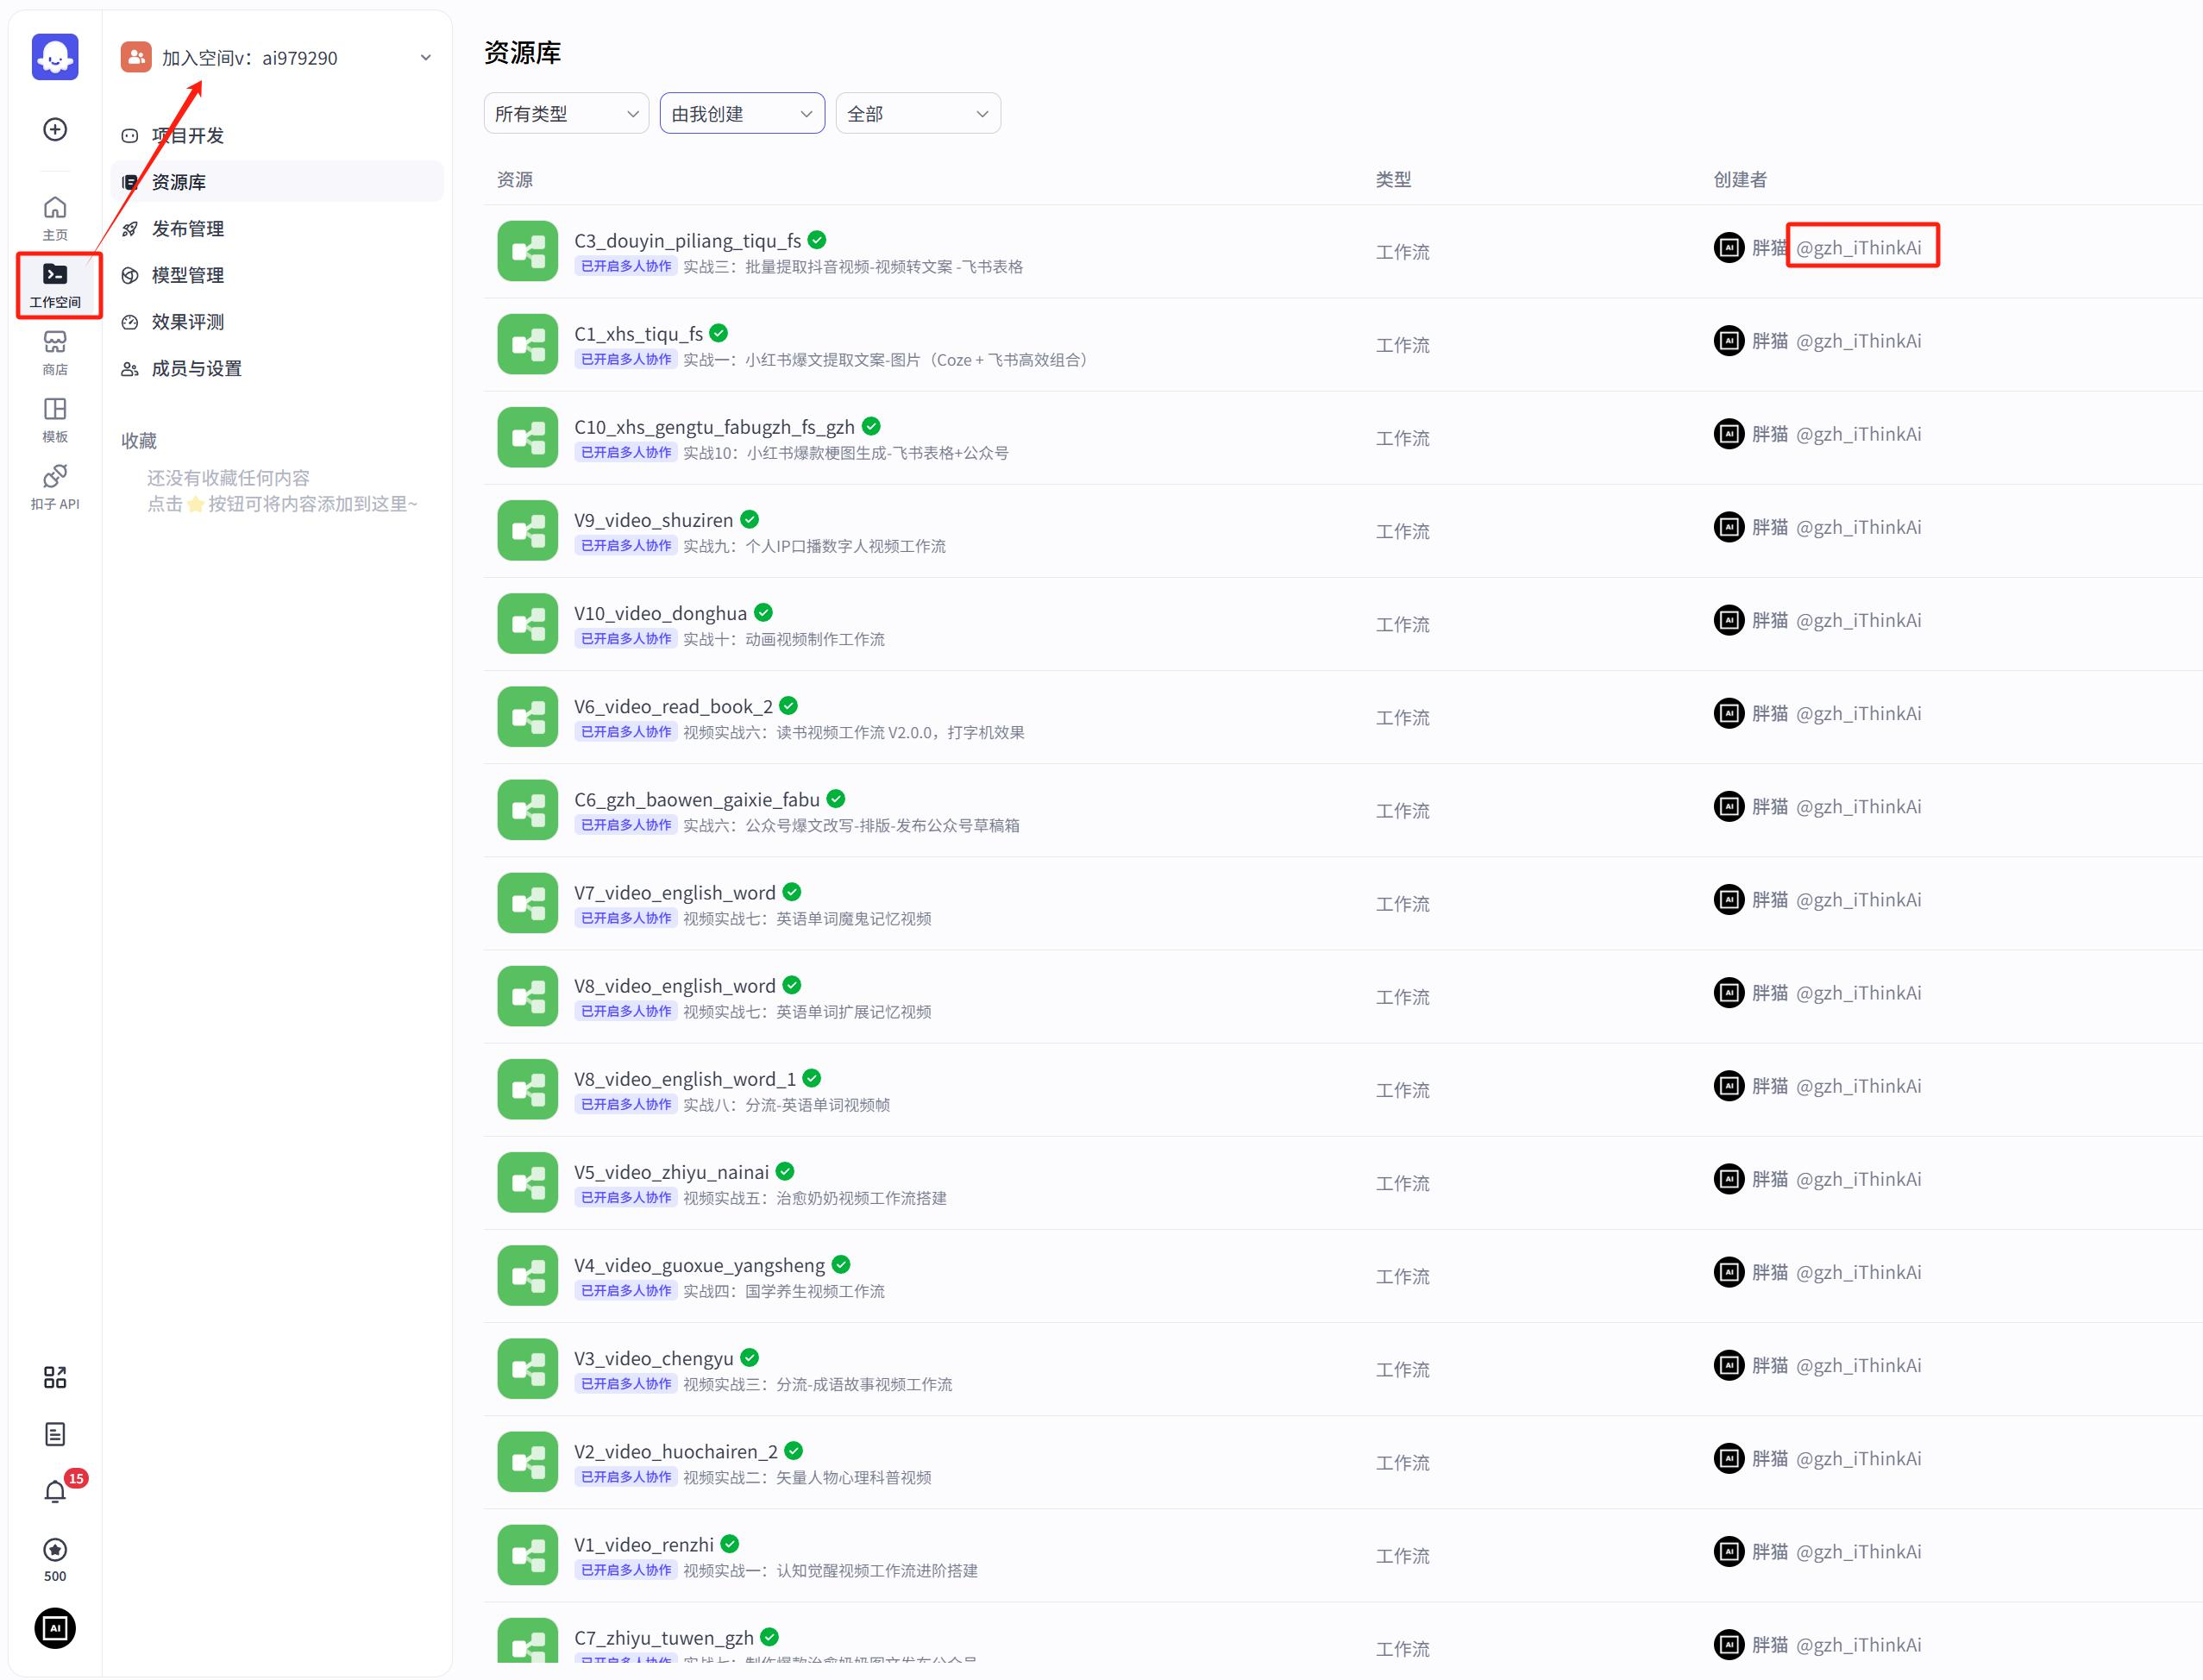This screenshot has width=2203, height=1680.
Task: Click creator avatar in C1_xhs_tiqu_fs row
Action: [1729, 341]
